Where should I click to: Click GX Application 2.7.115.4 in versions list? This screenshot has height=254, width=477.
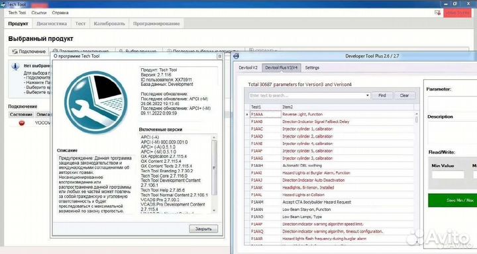164,156
